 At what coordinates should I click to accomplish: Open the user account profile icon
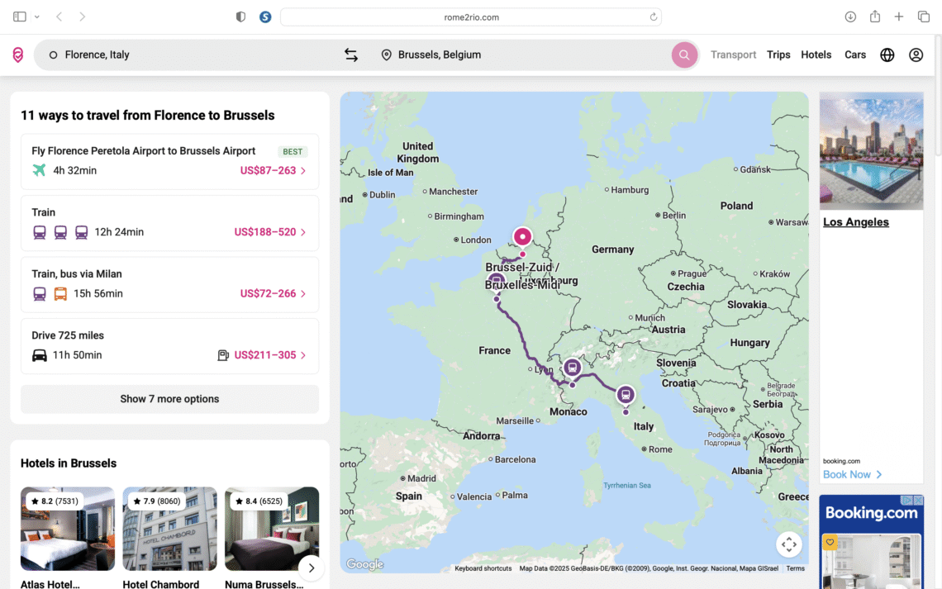click(916, 55)
